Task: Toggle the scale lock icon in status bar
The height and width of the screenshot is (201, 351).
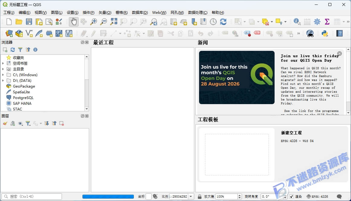Action: [200, 196]
